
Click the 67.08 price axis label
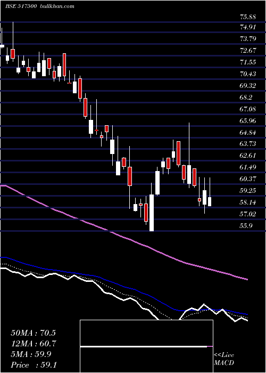pyautogui.click(x=248, y=109)
